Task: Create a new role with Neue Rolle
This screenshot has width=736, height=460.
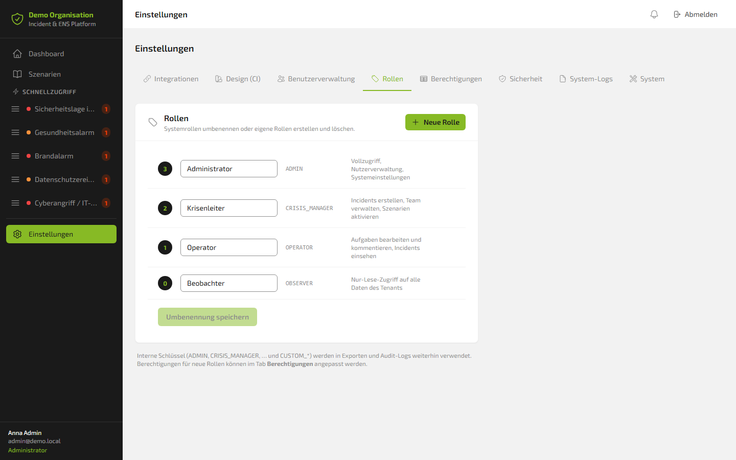Action: click(435, 122)
